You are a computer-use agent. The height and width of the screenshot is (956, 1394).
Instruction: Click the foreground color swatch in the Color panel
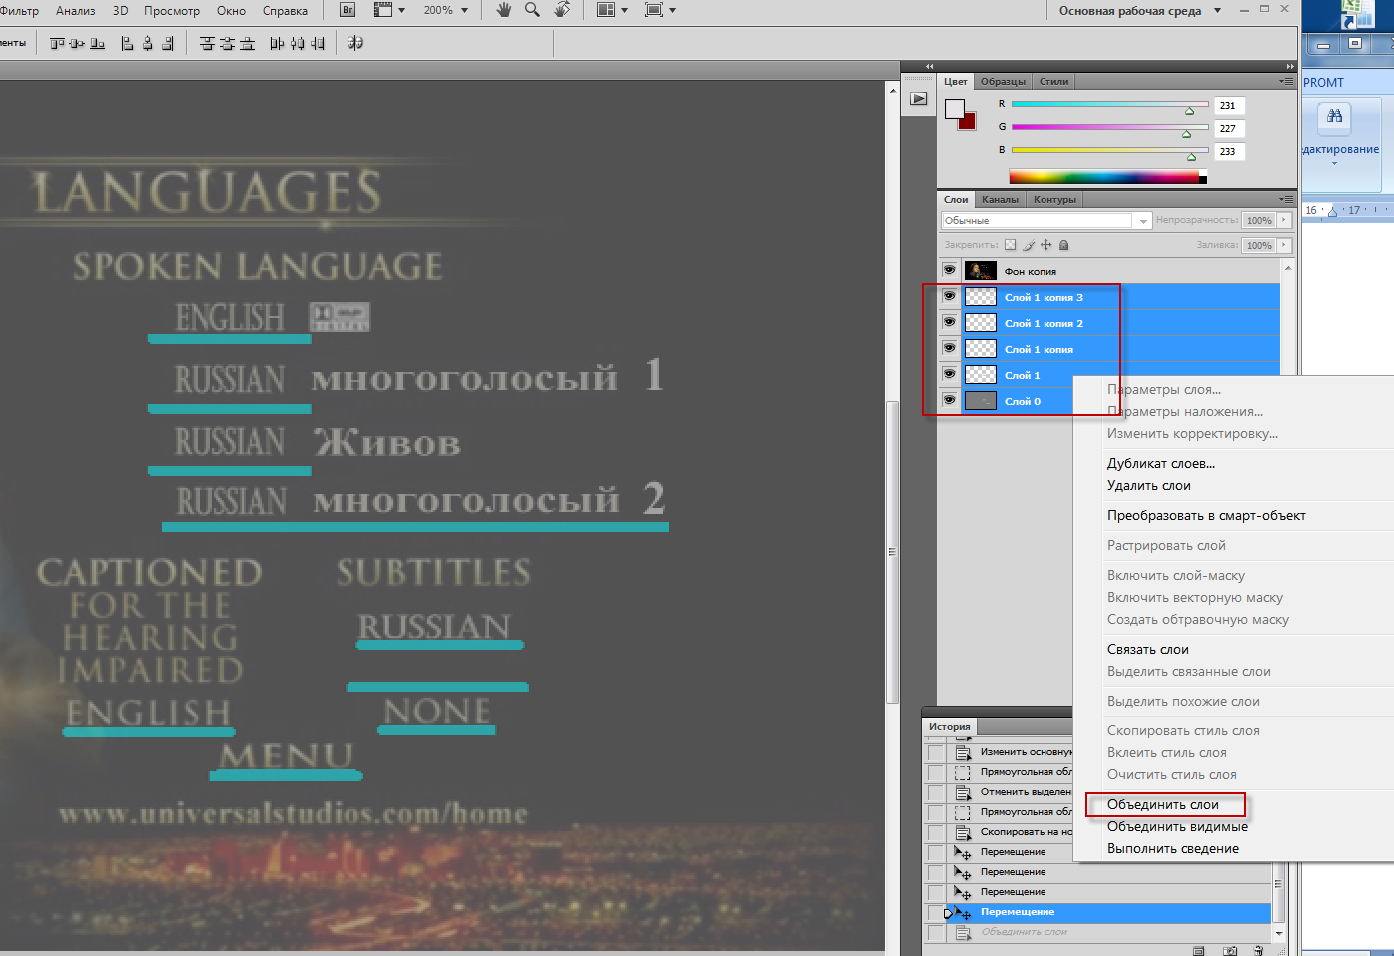tap(954, 108)
